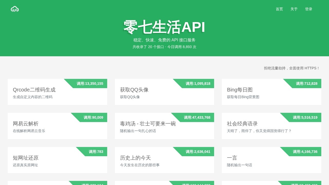
Task: Click the 零七生活API site title
Action: (x=164, y=26)
